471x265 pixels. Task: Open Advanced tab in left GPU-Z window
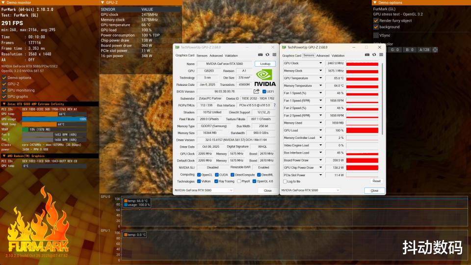tap(216, 55)
